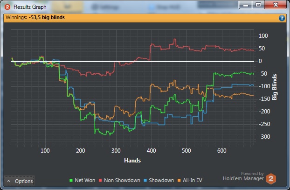290x190 pixels.
Task: Toggle the Showdown legend entry
Action: click(159, 180)
